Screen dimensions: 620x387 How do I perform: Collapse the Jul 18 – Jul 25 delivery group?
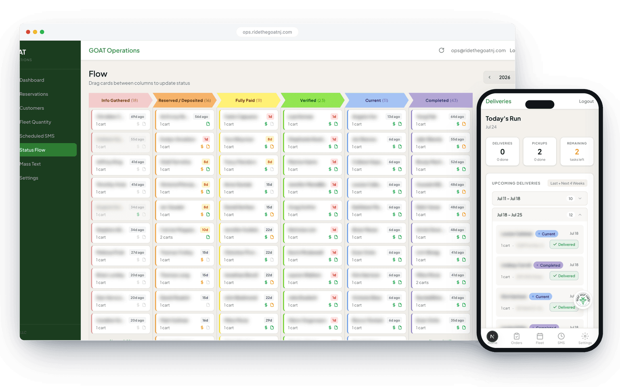click(540, 215)
